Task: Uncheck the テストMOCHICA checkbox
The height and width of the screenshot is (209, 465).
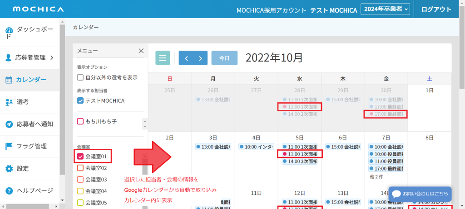Action: coord(80,100)
